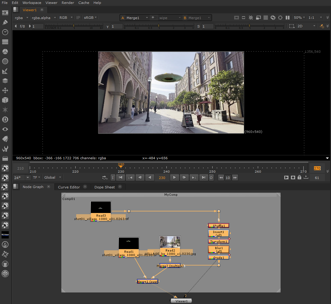Click the pixel color sampler info icon
331x304 pixels.
pyautogui.click(x=322, y=26)
